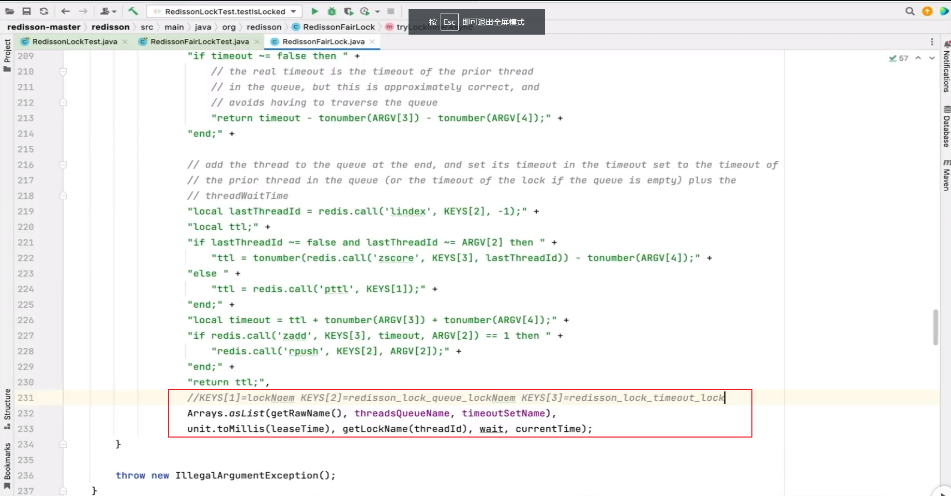The height and width of the screenshot is (496, 951).
Task: Navigate back with the left arrow
Action: 65,11
